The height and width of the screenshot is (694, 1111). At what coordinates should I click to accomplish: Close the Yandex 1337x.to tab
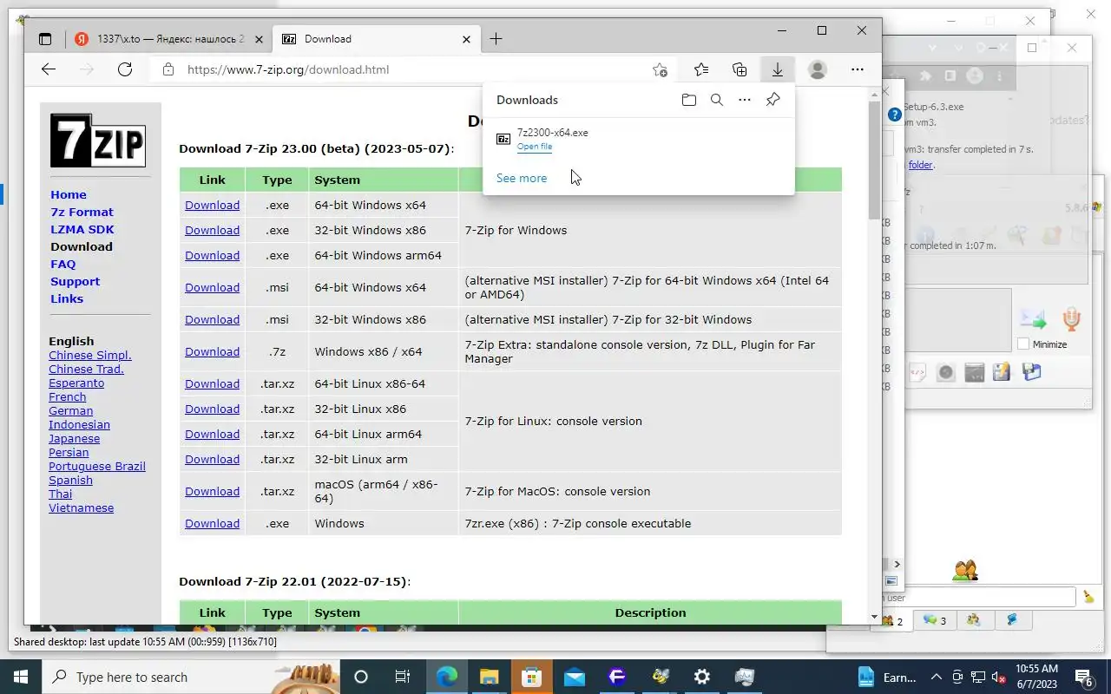[259, 39]
